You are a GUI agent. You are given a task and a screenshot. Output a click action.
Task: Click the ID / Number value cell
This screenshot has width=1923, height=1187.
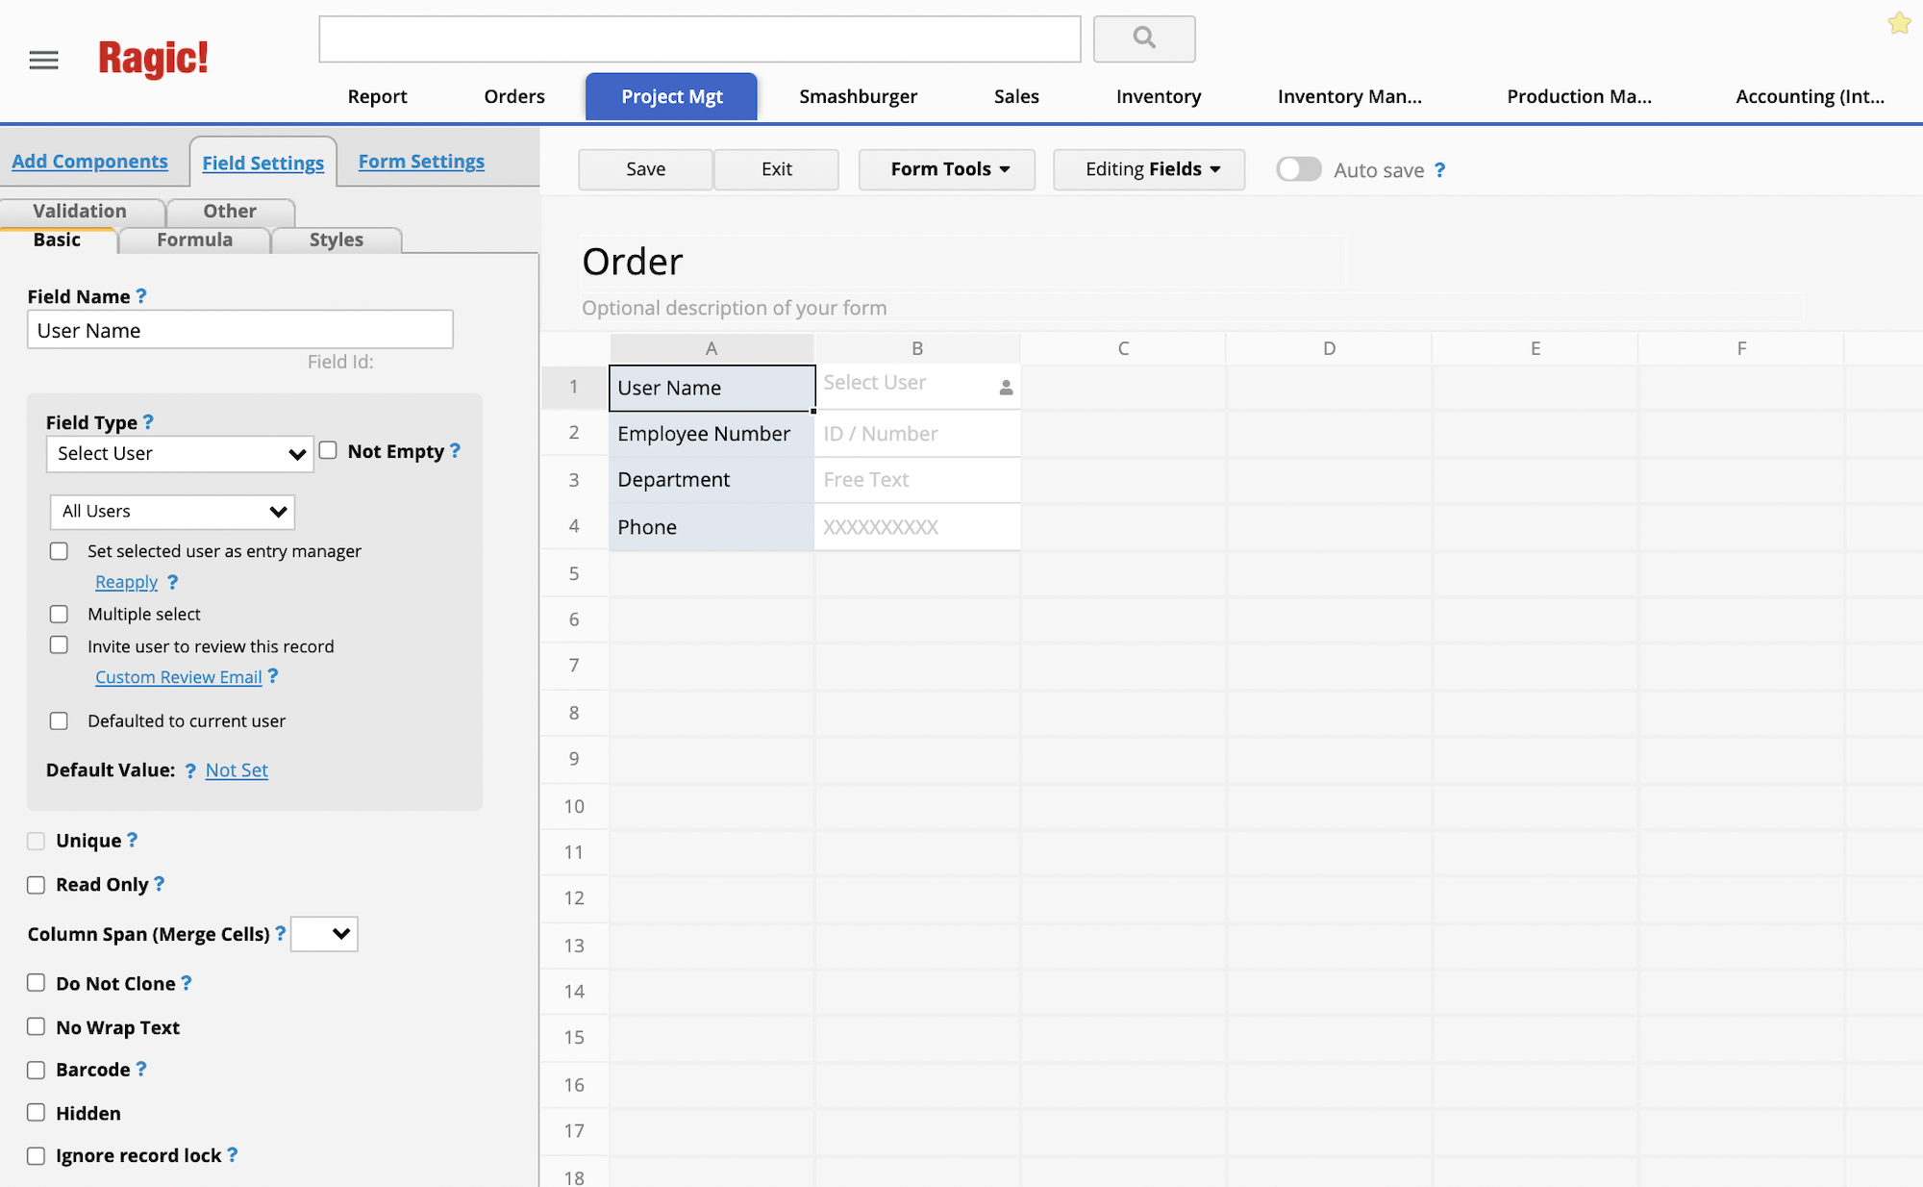(917, 434)
